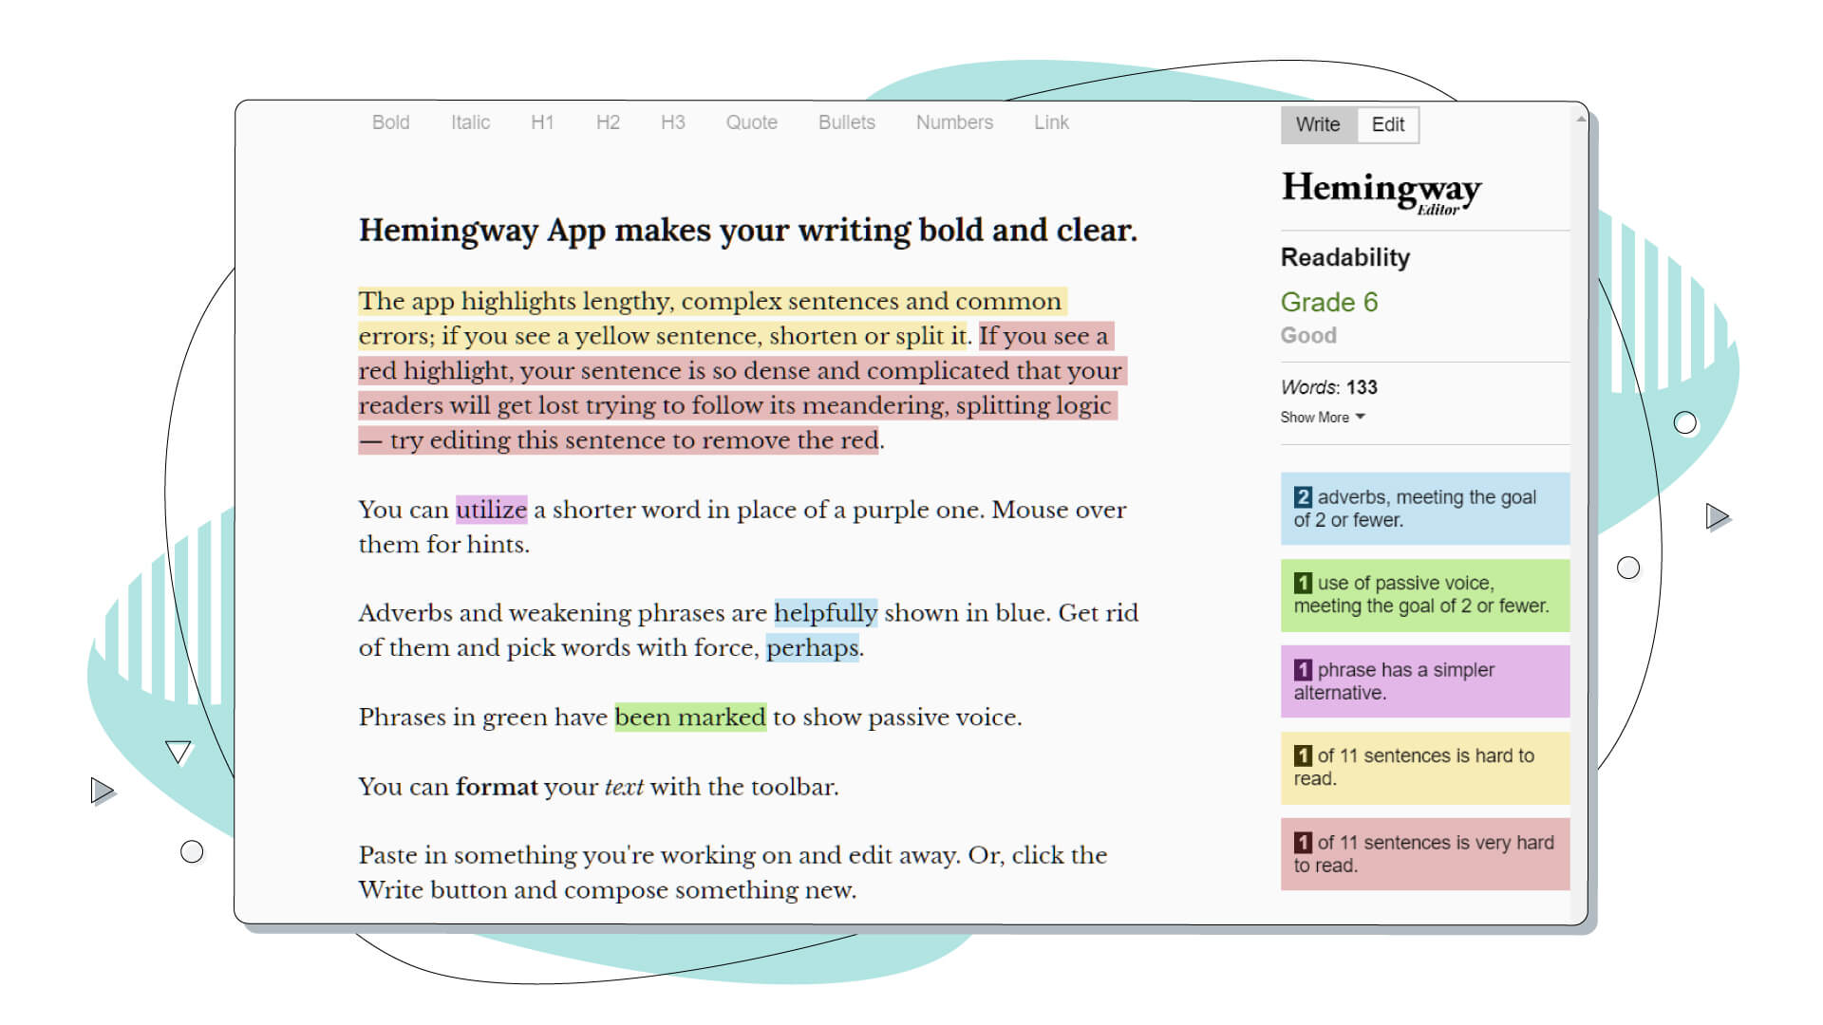1823x1025 pixels.
Task: Open the very hard to read warning
Action: 1423,852
